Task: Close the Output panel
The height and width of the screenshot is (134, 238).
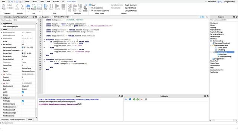Action: [122, 96]
